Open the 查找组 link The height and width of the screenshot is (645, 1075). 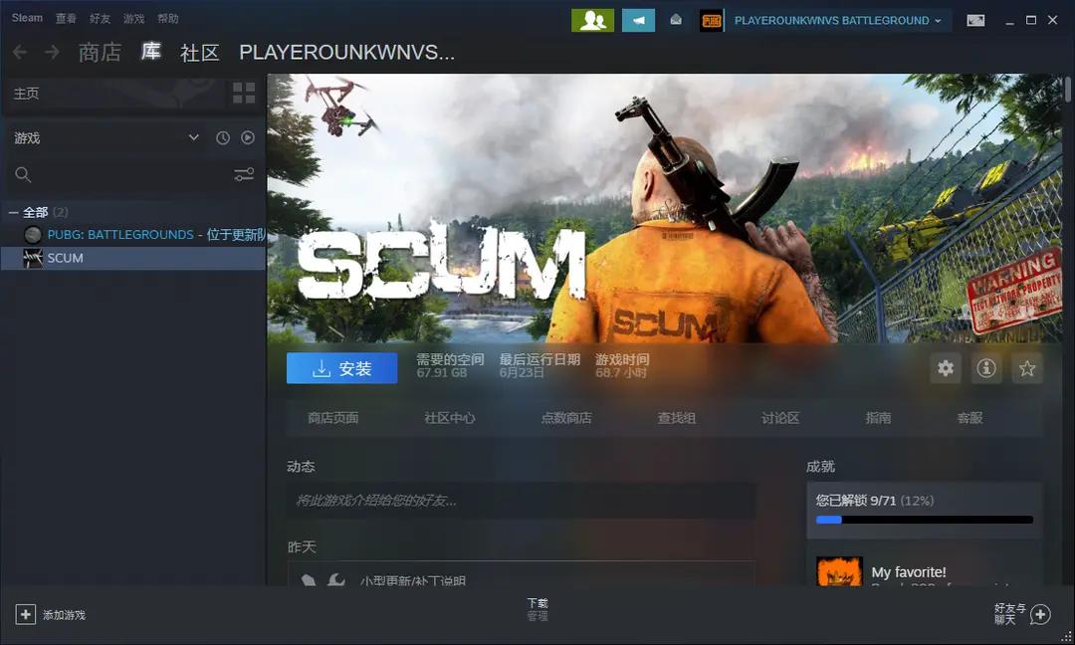677,418
